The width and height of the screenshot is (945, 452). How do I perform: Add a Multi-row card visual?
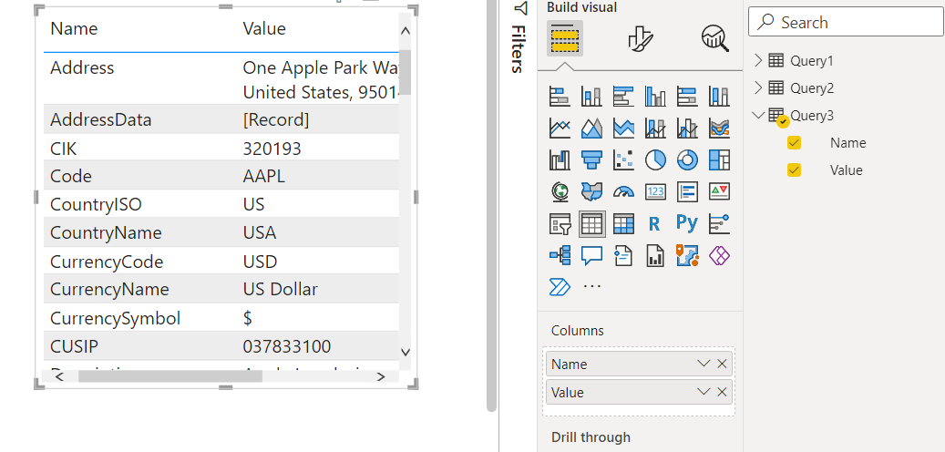click(687, 191)
